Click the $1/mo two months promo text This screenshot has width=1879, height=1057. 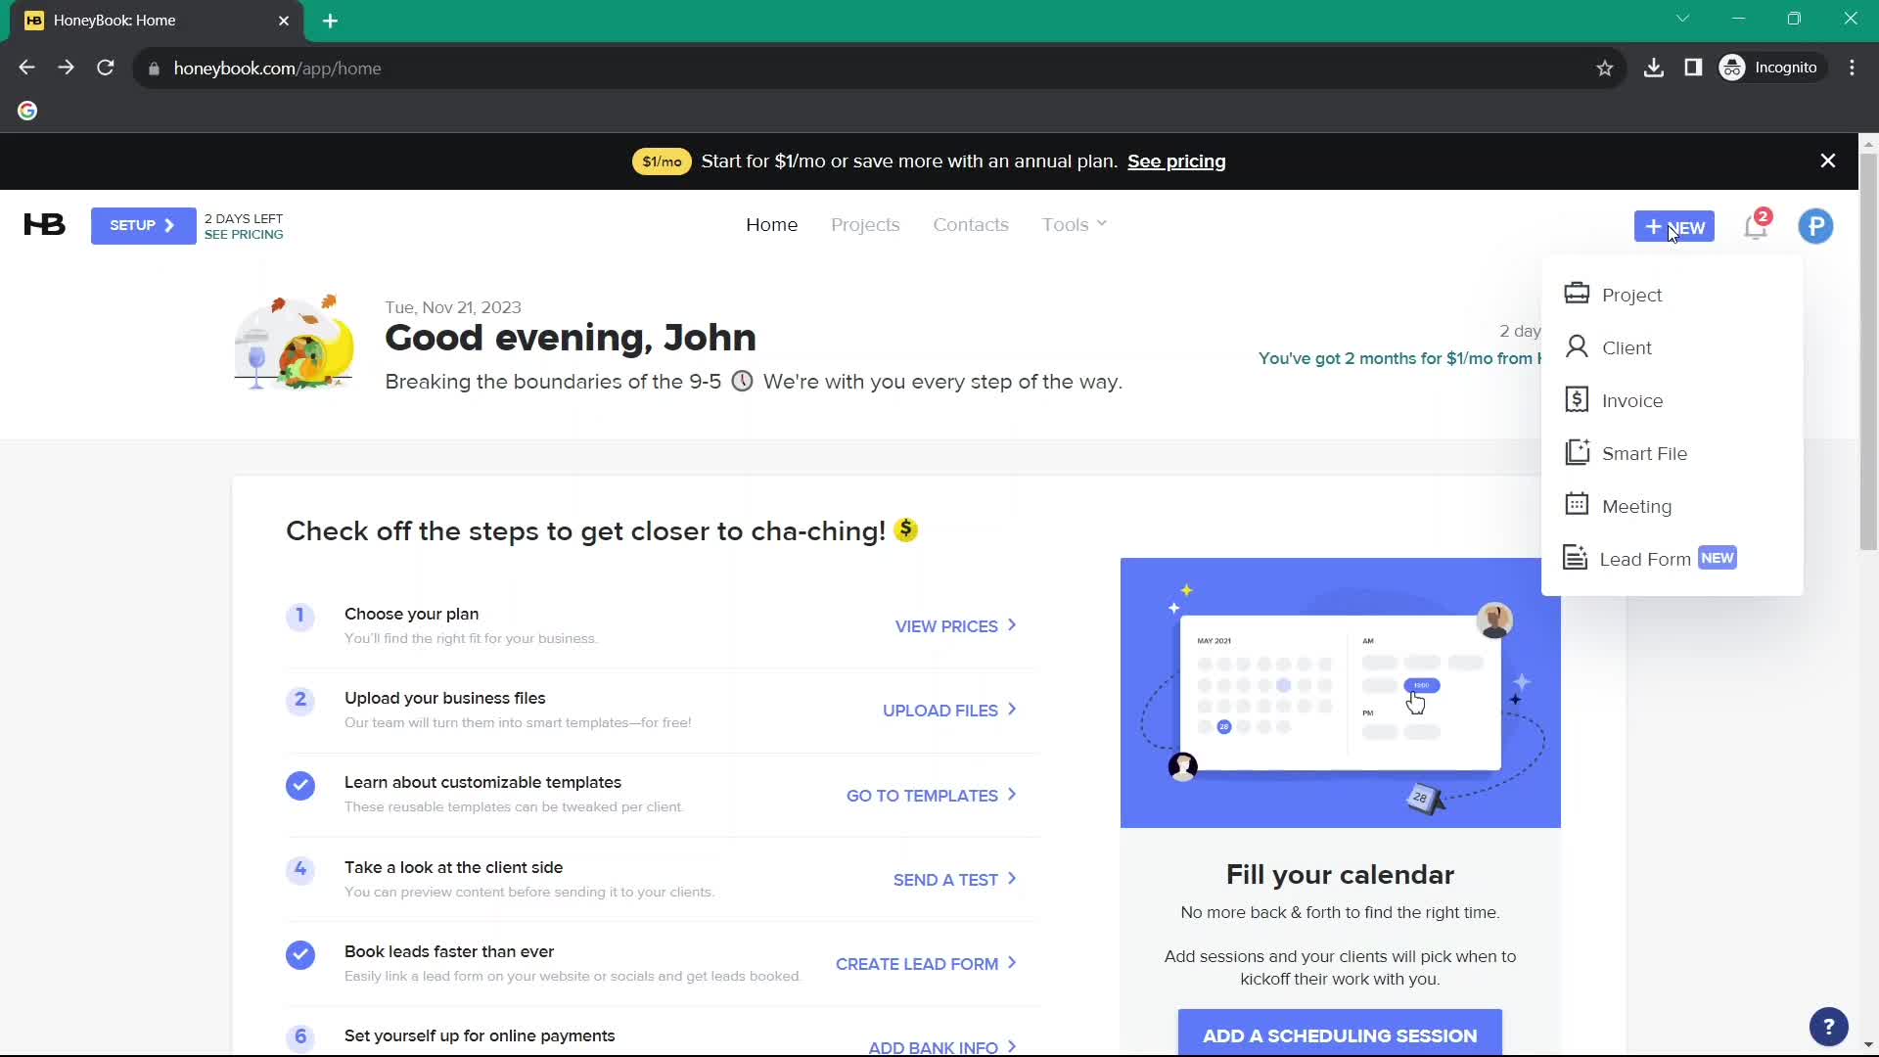1399,358
